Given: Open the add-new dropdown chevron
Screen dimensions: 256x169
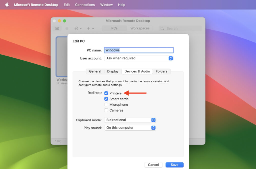Looking at the screenshot, I should pos(93,28).
